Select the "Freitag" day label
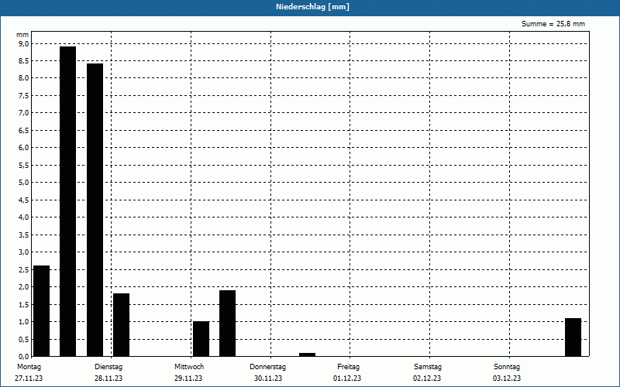 click(348, 367)
